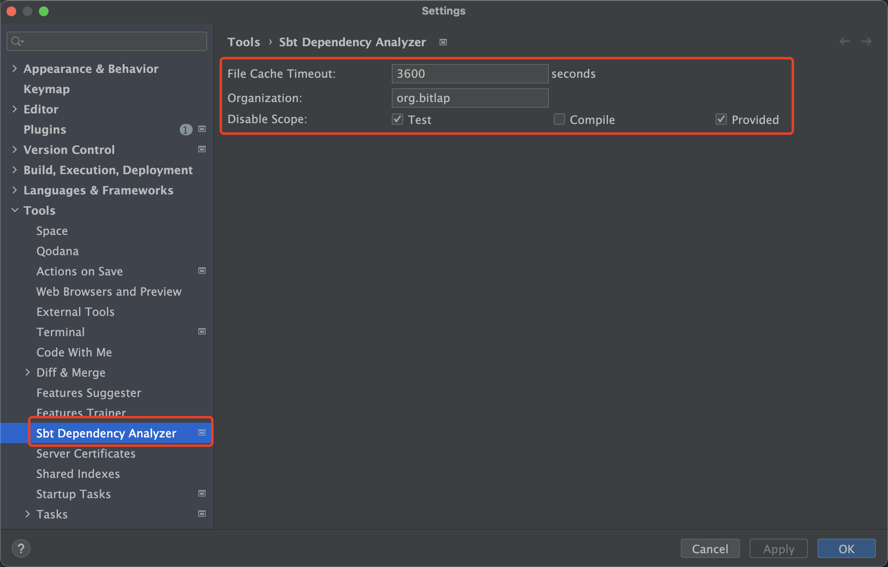
Task: Click the forward navigation arrow
Action: (x=866, y=41)
